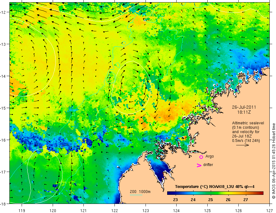
Task: Click the latitude axis label '-12'
Action: (3, 12)
